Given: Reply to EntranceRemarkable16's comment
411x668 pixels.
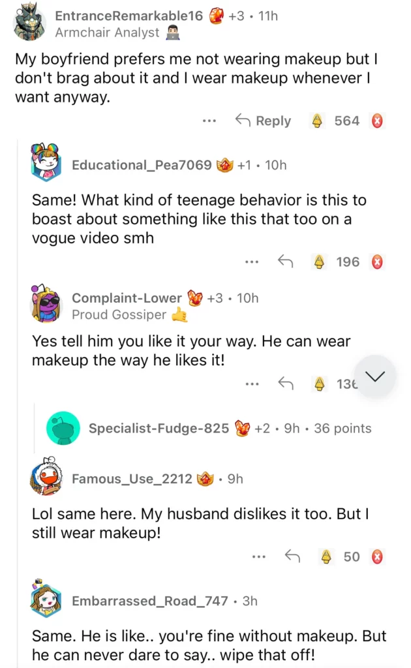Looking at the screenshot, I should (263, 121).
